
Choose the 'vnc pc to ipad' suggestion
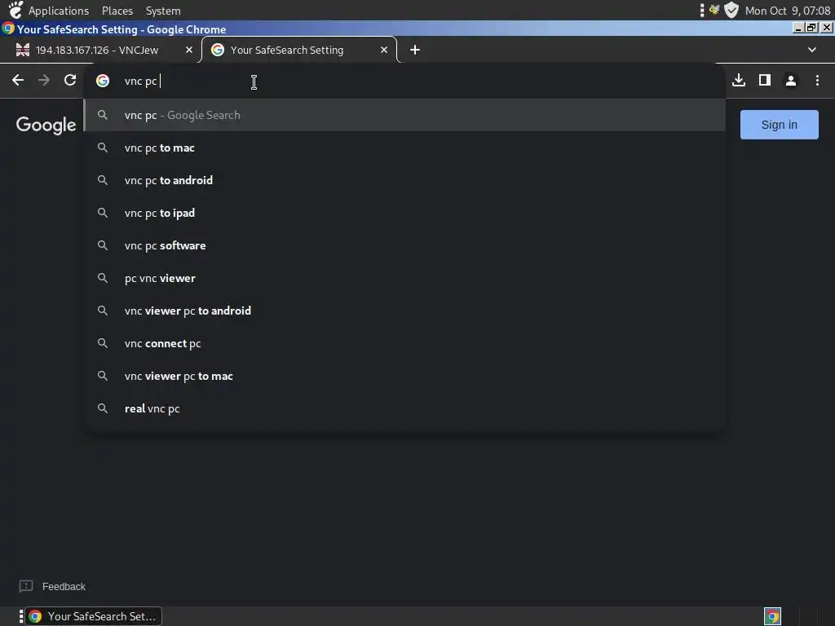[404, 213]
